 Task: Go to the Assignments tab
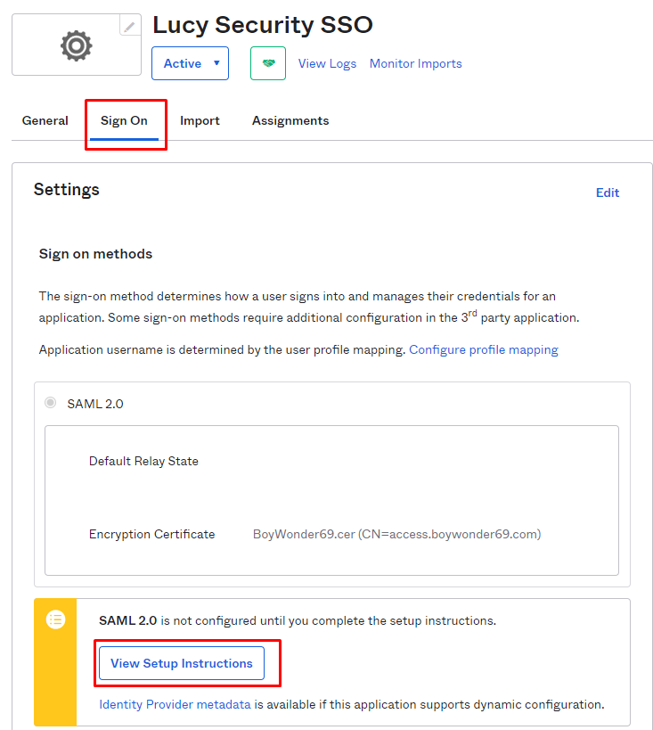(290, 120)
